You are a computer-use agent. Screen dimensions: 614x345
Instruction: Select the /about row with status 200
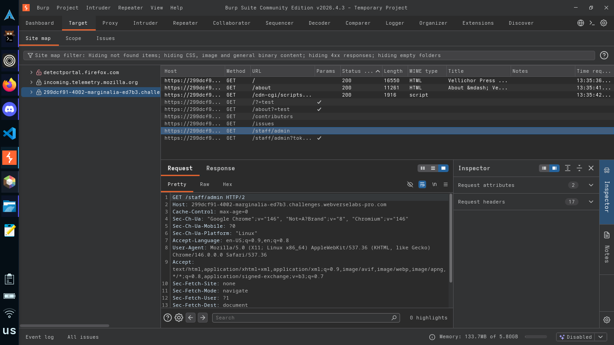tap(387, 88)
